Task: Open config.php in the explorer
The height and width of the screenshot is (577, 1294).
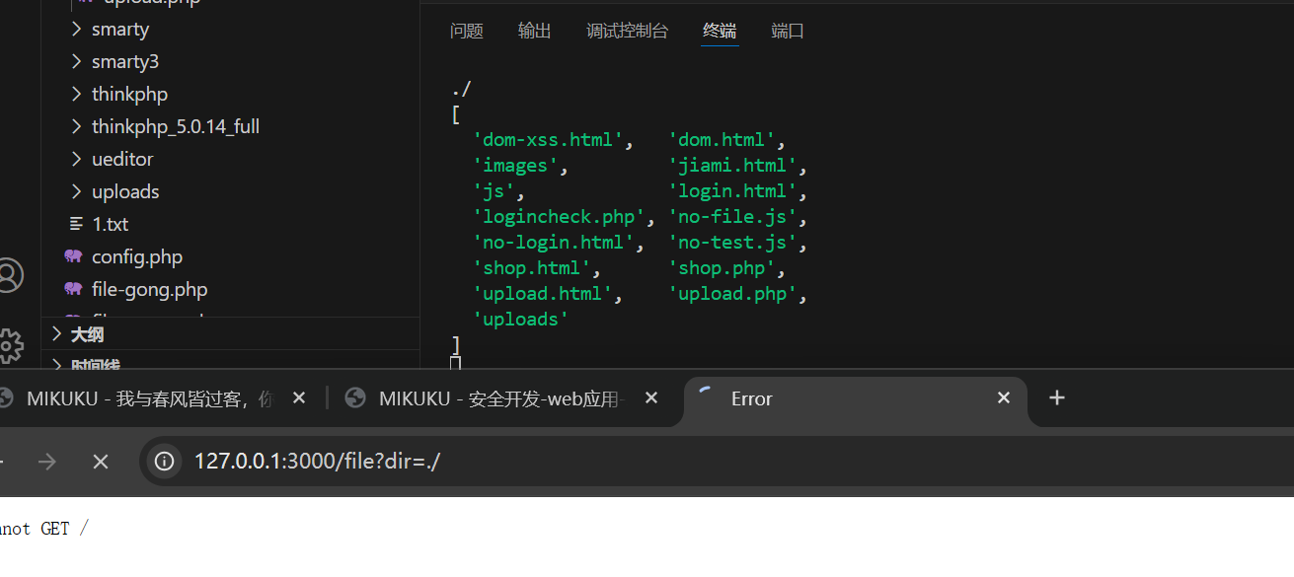Action: [x=137, y=256]
